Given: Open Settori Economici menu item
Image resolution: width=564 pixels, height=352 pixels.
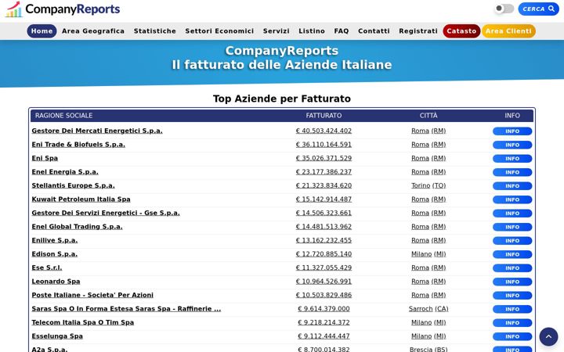Looking at the screenshot, I should (219, 31).
